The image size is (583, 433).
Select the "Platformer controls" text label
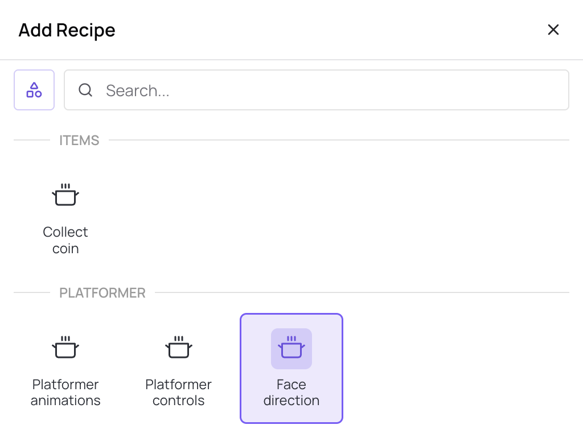(x=178, y=393)
